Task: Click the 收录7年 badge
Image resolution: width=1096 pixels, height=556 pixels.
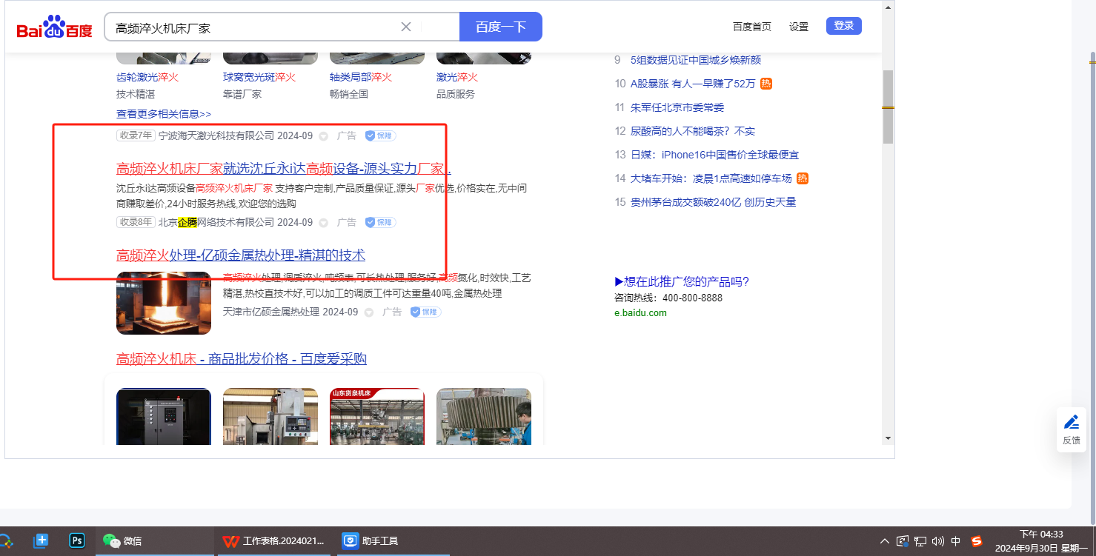Action: click(x=136, y=135)
